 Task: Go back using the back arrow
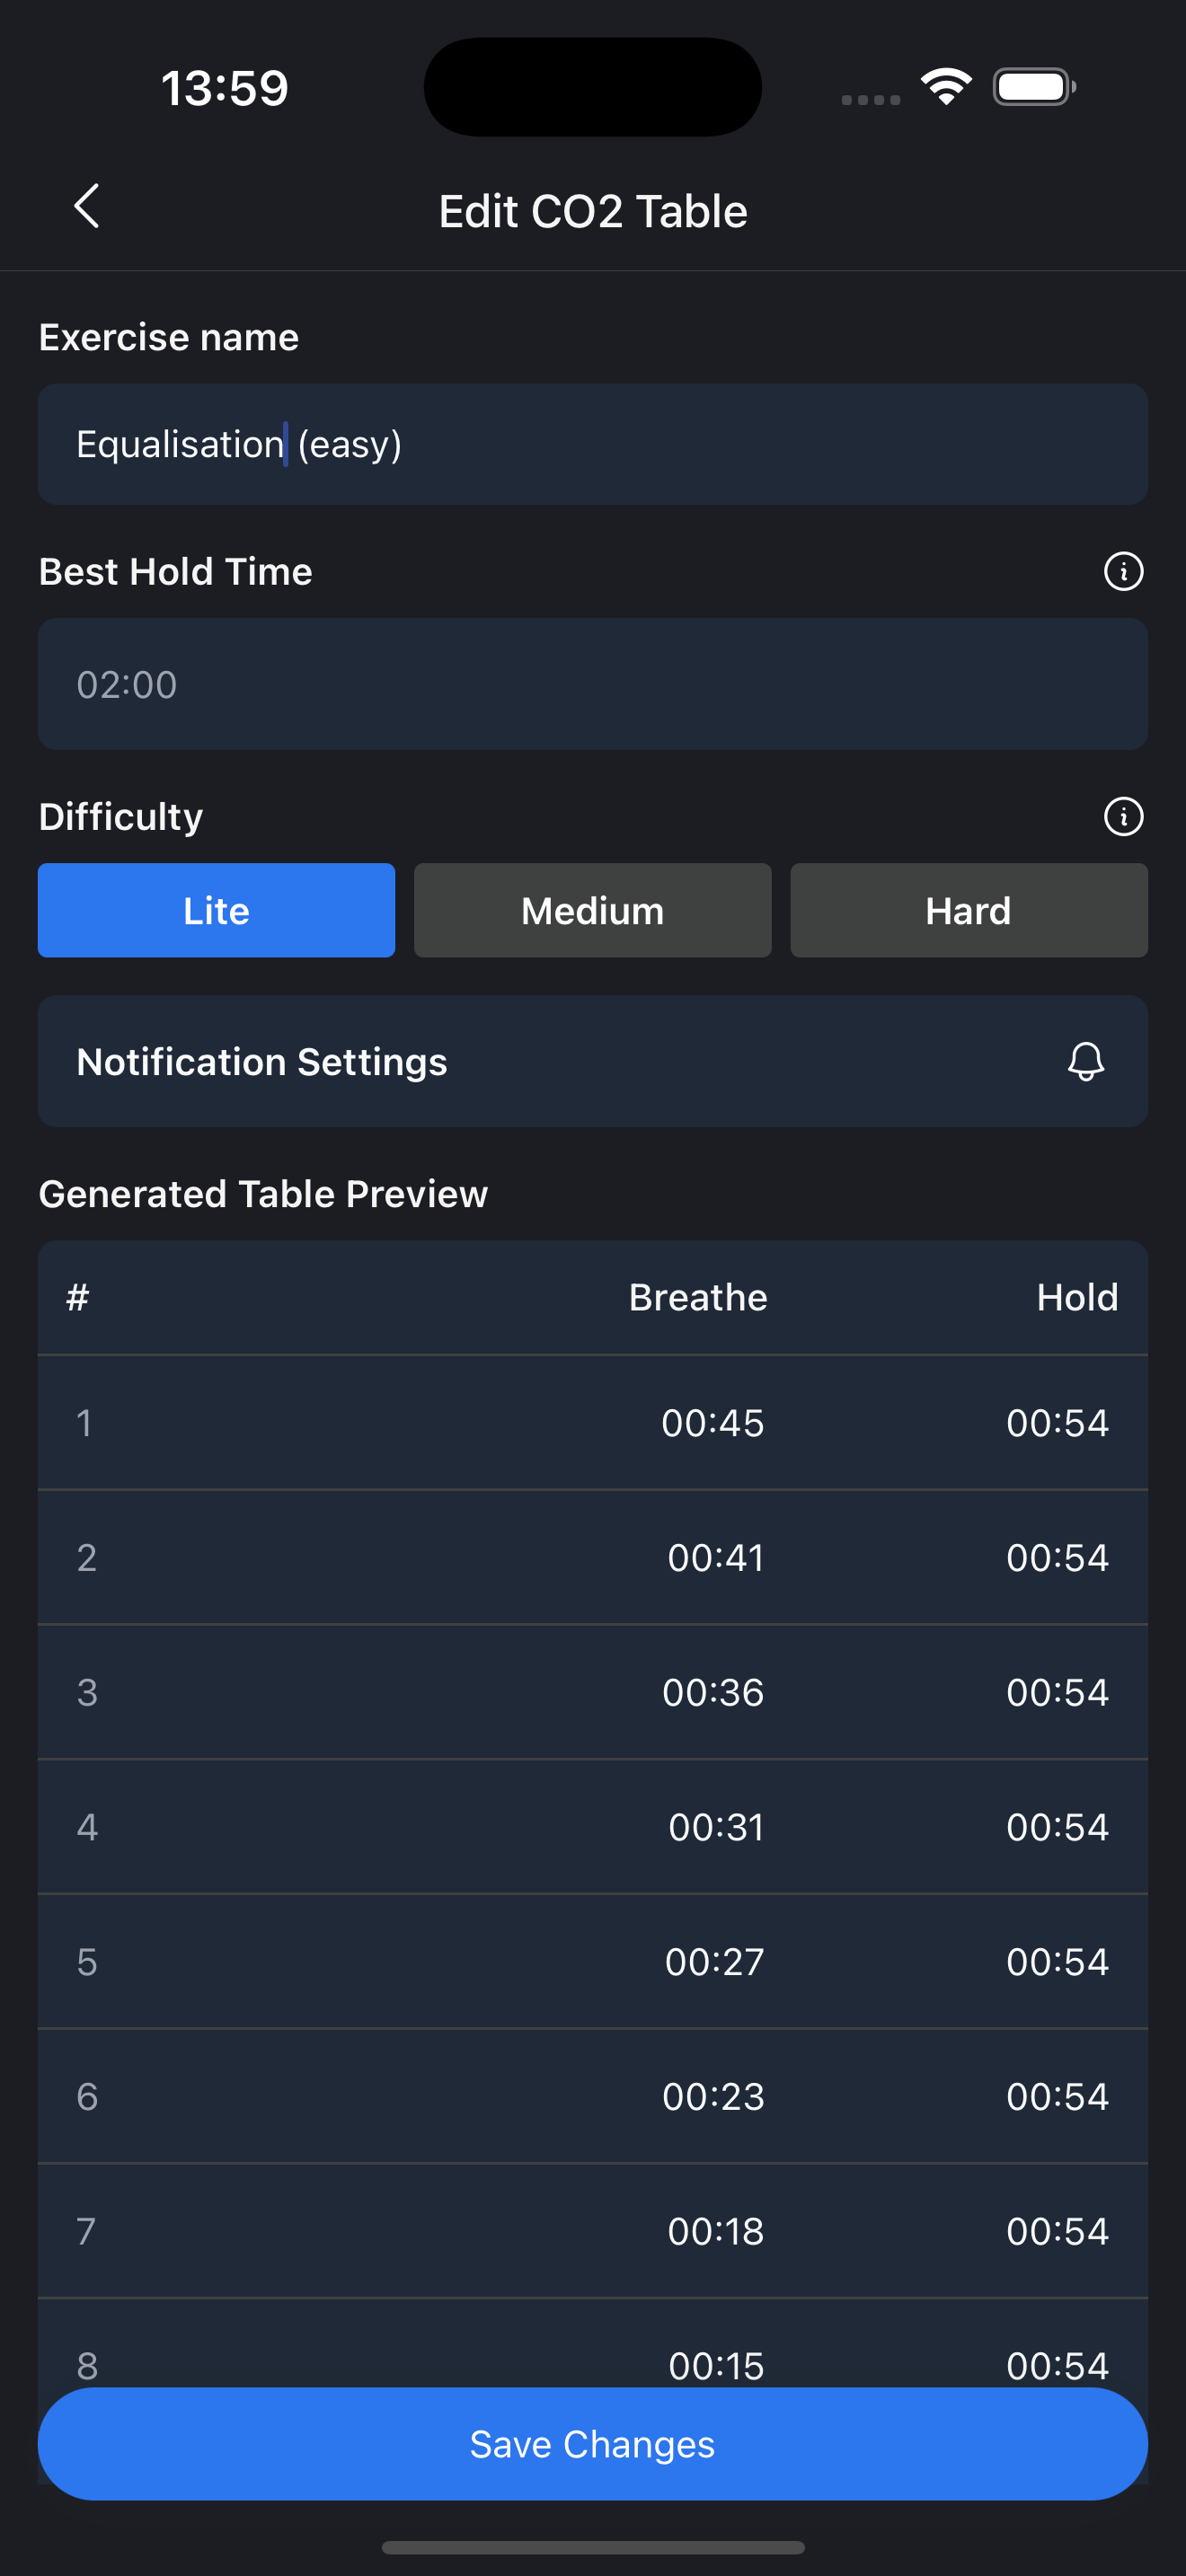point(86,207)
